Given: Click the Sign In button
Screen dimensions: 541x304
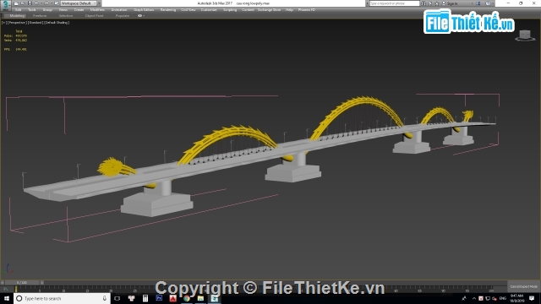Looking at the screenshot, I should (452, 3).
